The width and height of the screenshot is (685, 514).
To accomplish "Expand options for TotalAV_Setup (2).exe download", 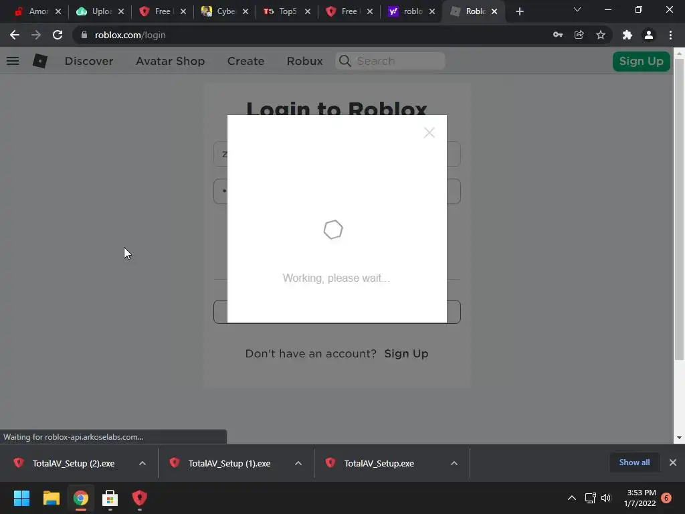I will point(142,463).
